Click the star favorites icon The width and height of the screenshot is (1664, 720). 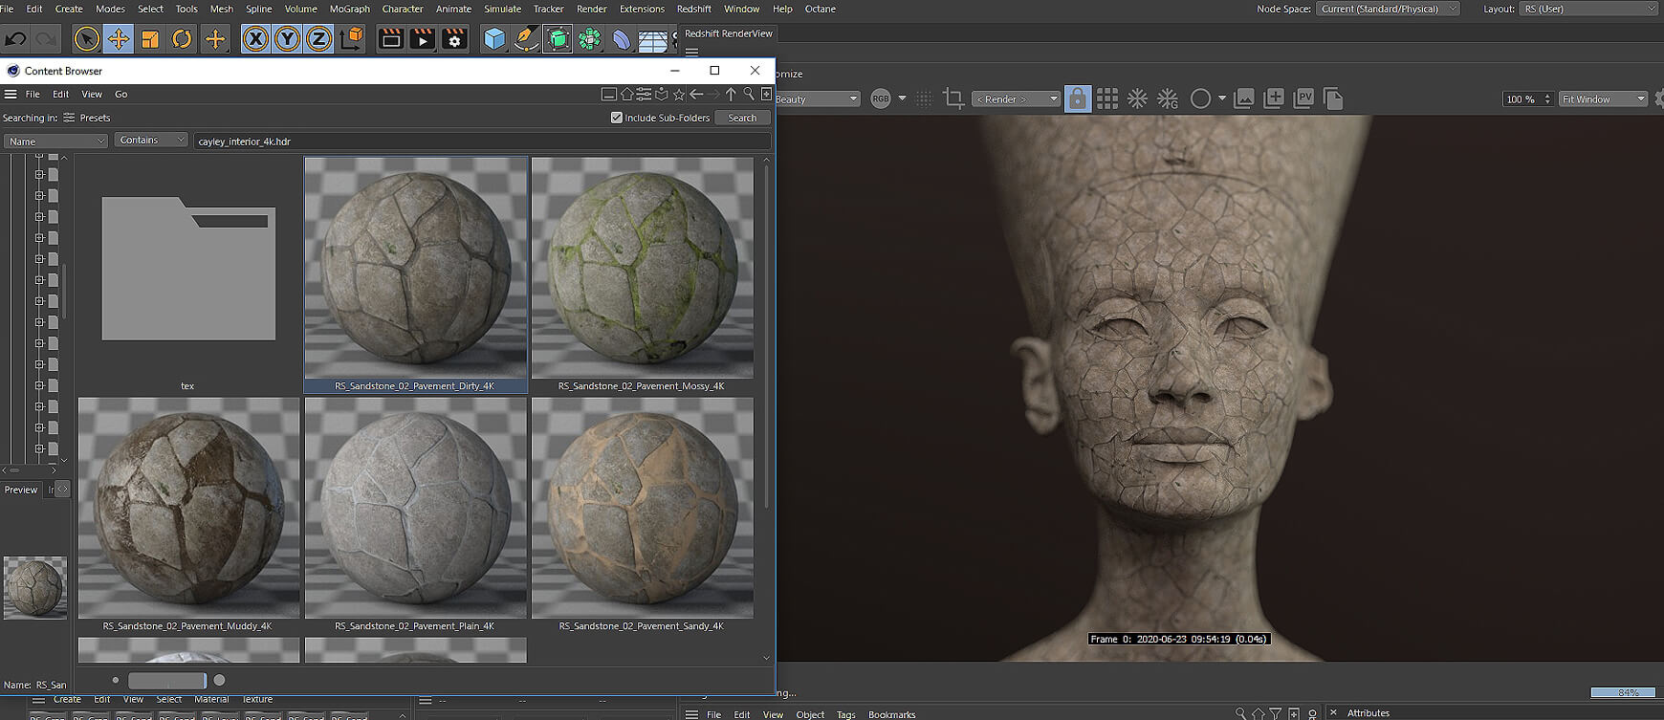679,95
